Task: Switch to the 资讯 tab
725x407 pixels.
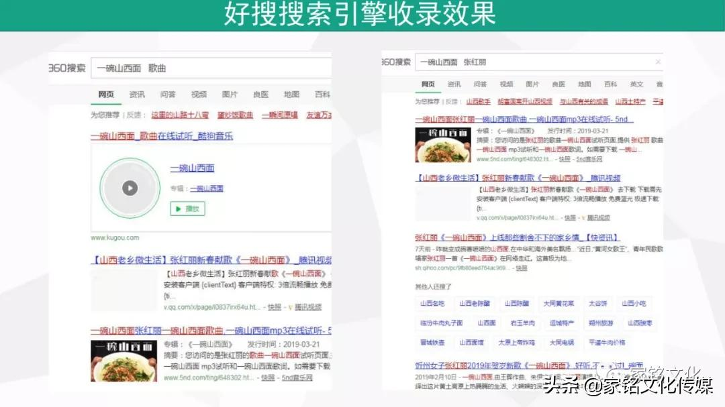Action: click(x=137, y=94)
